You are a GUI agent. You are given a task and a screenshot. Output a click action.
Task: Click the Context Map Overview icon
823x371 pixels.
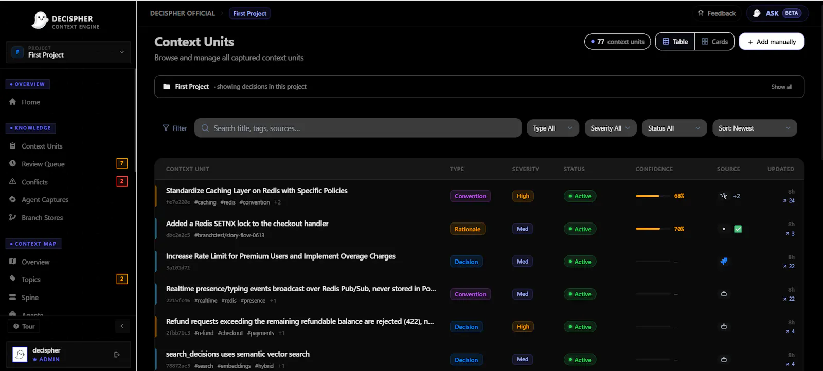tap(13, 262)
